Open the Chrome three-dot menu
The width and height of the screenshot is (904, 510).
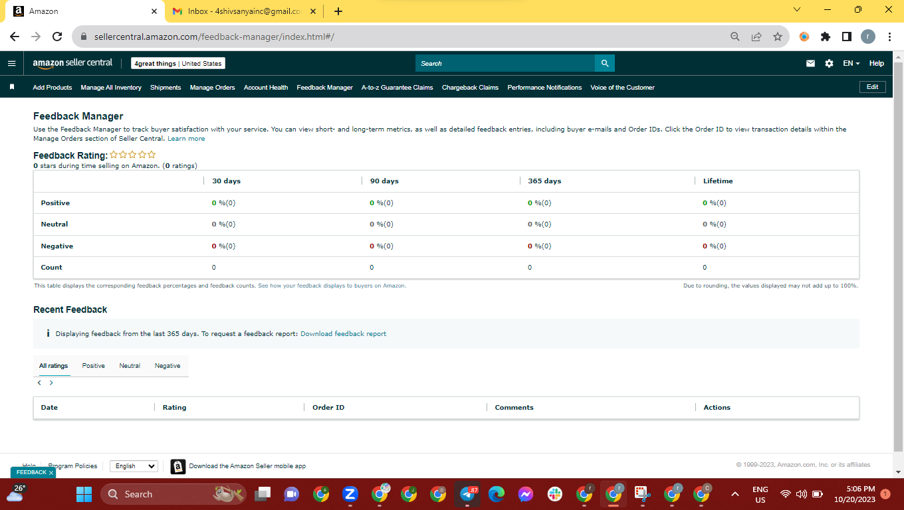pos(889,37)
